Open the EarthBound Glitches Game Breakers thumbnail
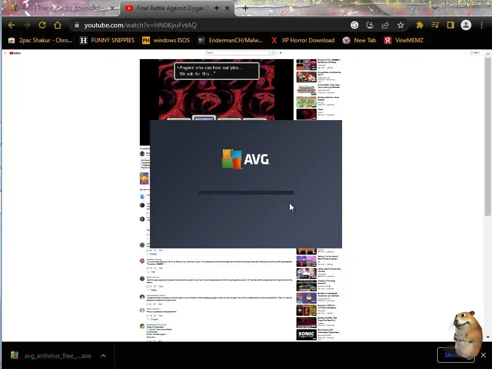 tap(306, 102)
